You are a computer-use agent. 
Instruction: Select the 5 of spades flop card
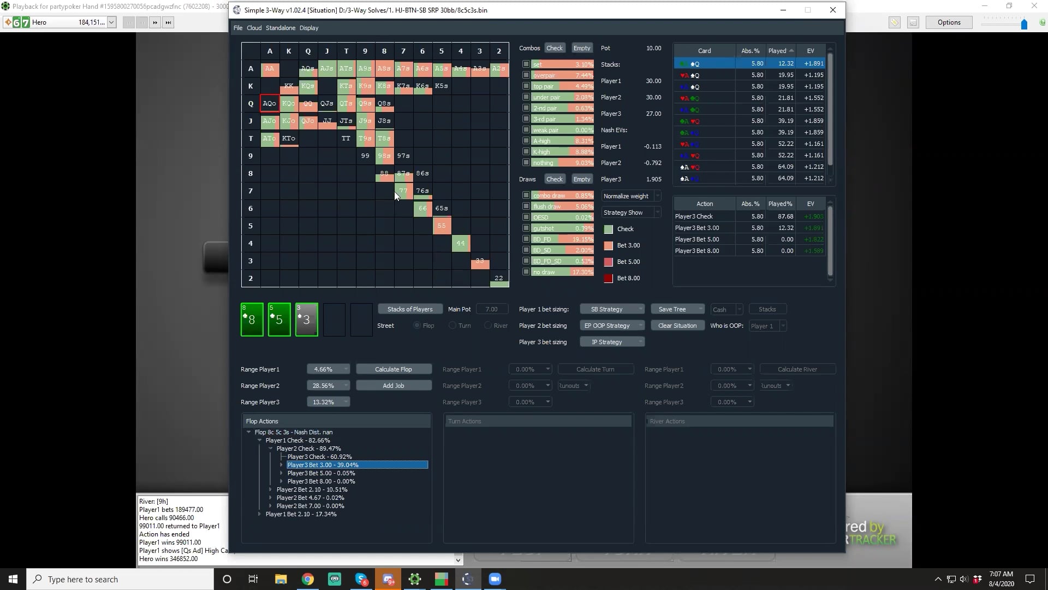(278, 319)
